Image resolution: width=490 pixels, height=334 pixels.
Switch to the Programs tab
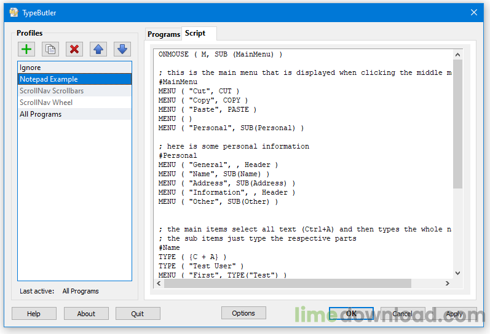[x=164, y=34]
